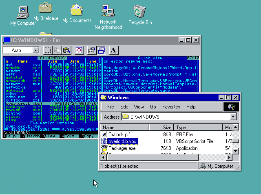261x195 pixels.
Task: Click the explorer vertical scrollbar thumb
Action: (x=236, y=141)
